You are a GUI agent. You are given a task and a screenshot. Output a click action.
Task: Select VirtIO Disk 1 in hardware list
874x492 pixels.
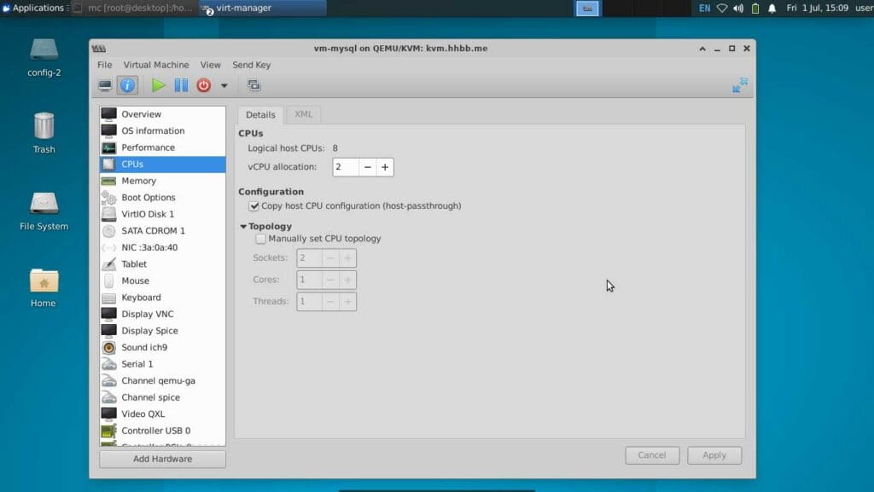coord(148,214)
